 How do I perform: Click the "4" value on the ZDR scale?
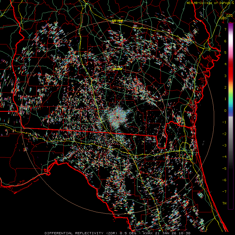tap(225, 64)
